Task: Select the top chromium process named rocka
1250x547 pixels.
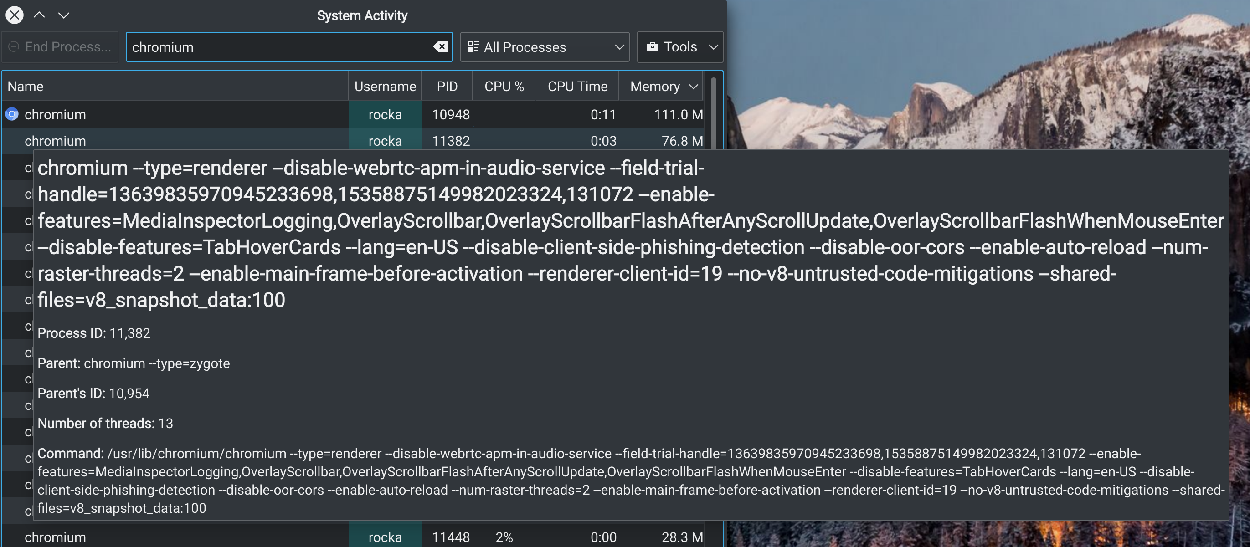Action: [x=194, y=114]
